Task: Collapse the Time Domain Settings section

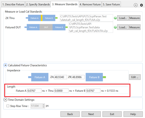Action: [5, 100]
